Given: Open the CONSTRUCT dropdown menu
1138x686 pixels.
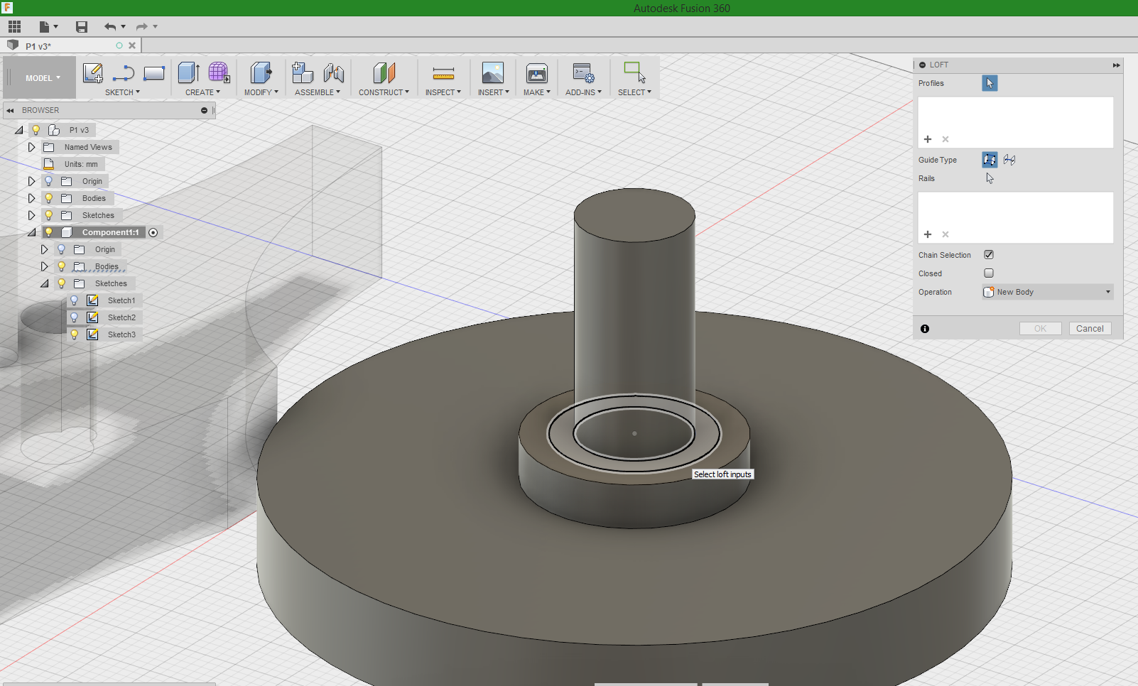Looking at the screenshot, I should 384,92.
